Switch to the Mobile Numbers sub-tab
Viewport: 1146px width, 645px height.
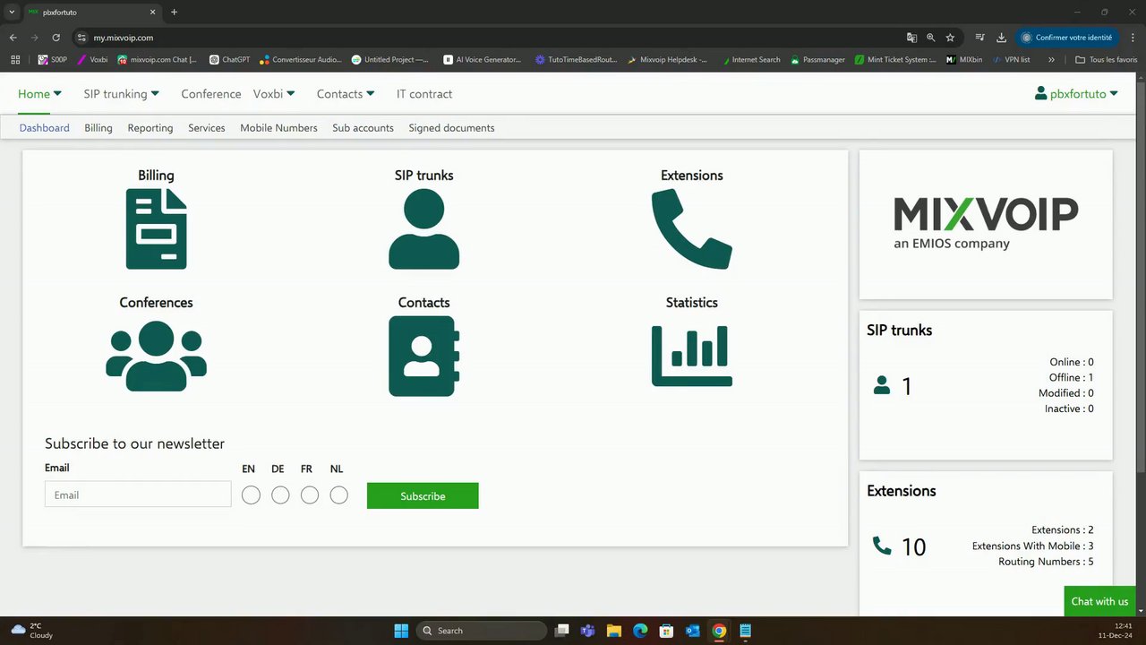click(278, 127)
